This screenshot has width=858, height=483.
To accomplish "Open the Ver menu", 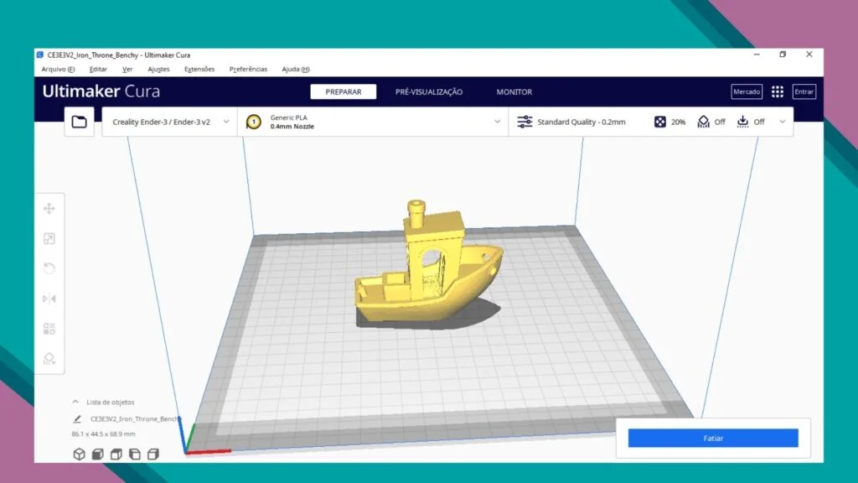I will 127,69.
